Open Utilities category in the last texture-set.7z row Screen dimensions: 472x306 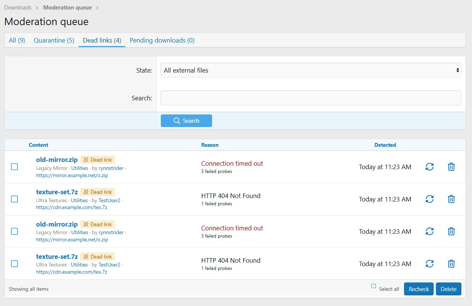coord(79,265)
